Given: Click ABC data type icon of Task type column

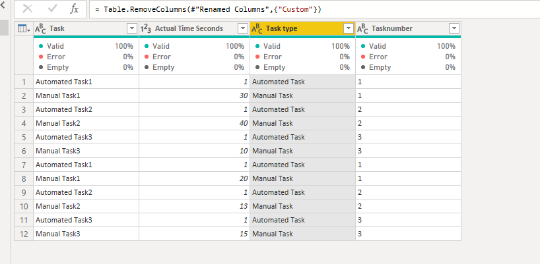Looking at the screenshot, I should pyautogui.click(x=257, y=29).
